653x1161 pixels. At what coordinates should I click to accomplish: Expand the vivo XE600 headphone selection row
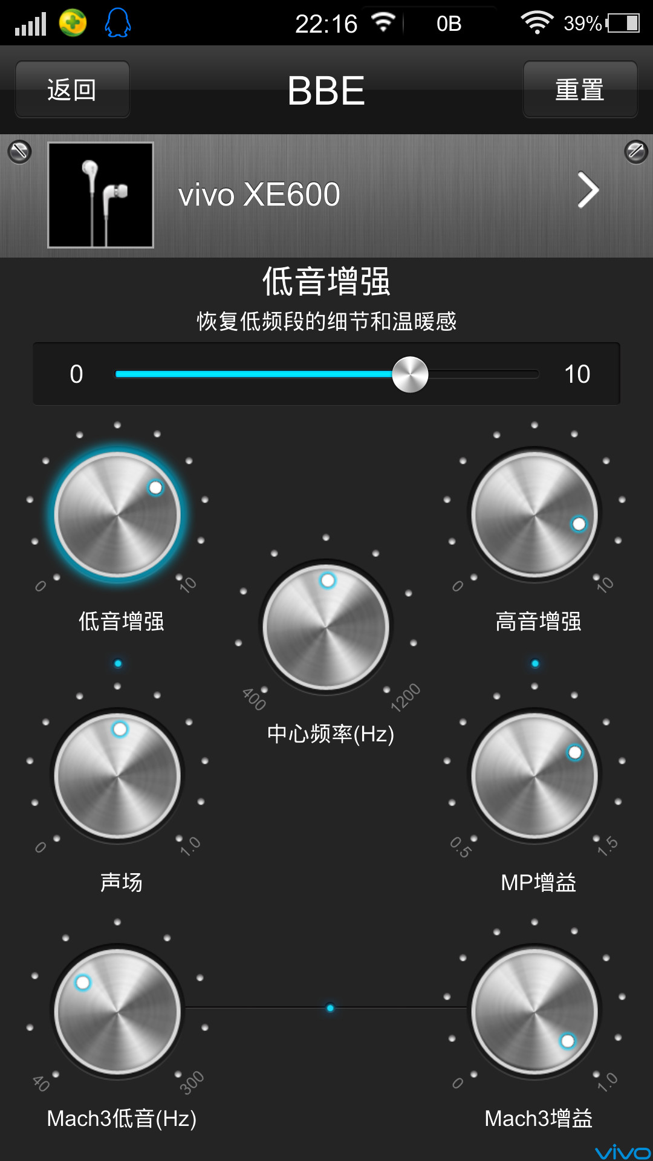pos(326,195)
